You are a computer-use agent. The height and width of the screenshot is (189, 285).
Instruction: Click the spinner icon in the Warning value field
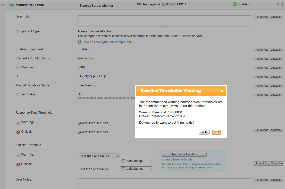[123, 161]
